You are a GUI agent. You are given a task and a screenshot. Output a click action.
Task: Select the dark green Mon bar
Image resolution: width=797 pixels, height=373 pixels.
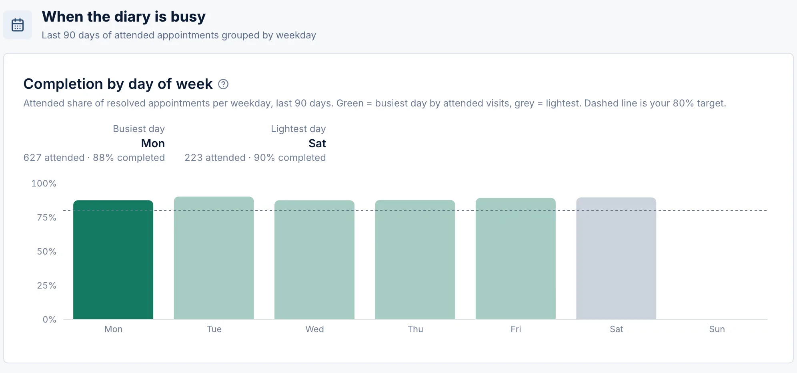point(113,260)
